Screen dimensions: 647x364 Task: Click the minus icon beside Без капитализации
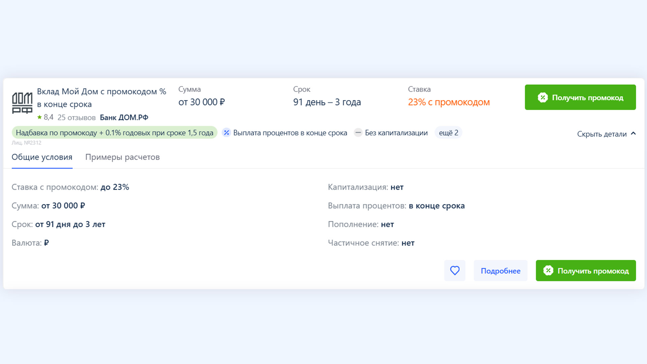coord(358,133)
